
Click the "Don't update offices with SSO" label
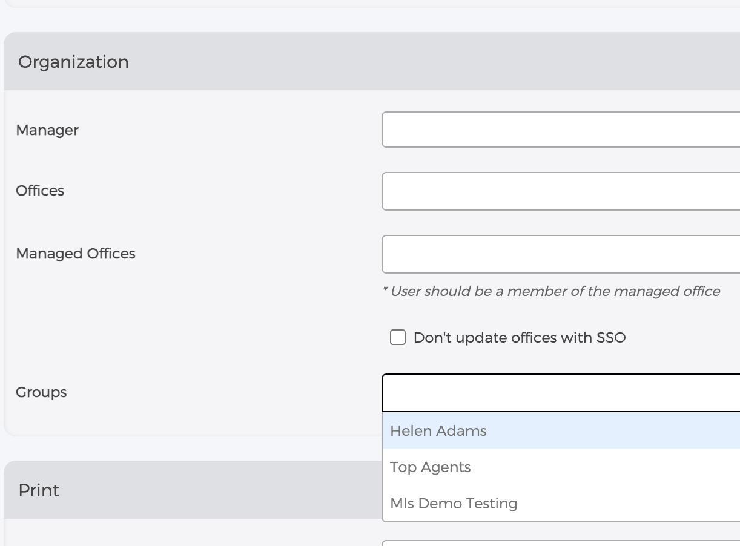520,338
